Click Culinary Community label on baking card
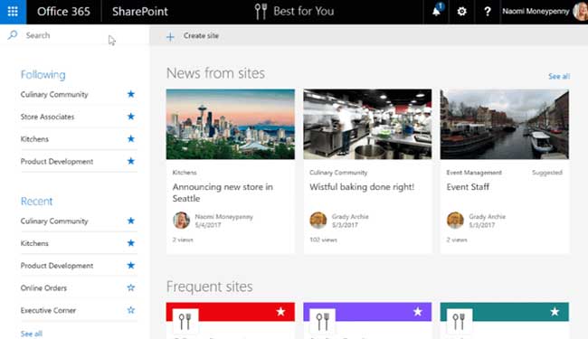The height and width of the screenshot is (339, 588). point(338,173)
